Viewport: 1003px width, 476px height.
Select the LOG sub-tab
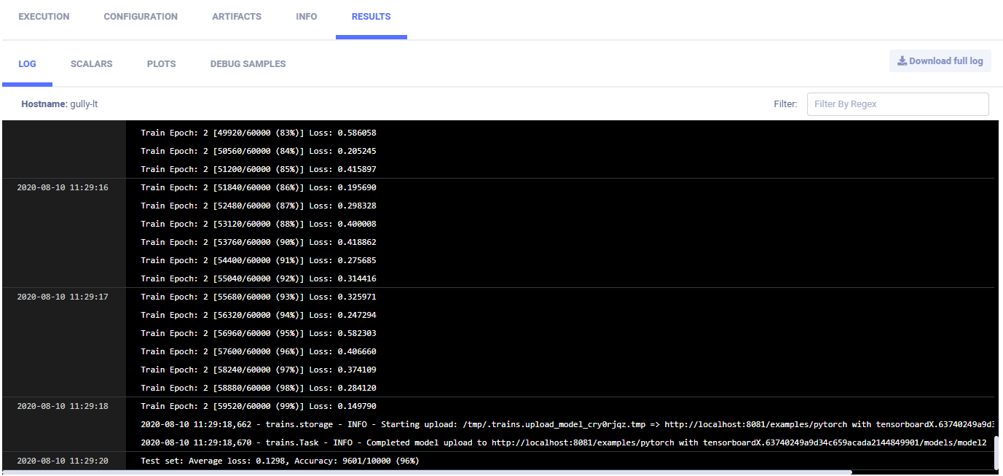coord(27,64)
